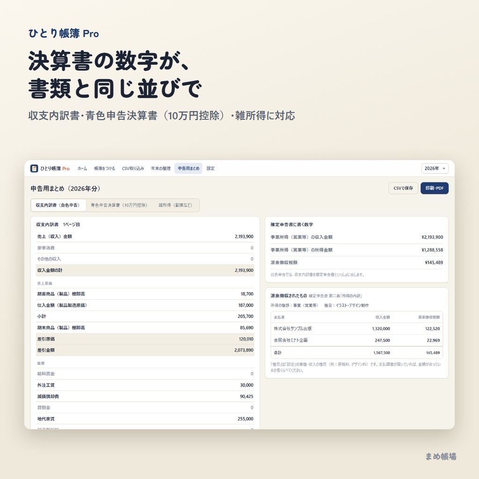Click the 仕入金額（製品製造原価）row

click(x=145, y=305)
